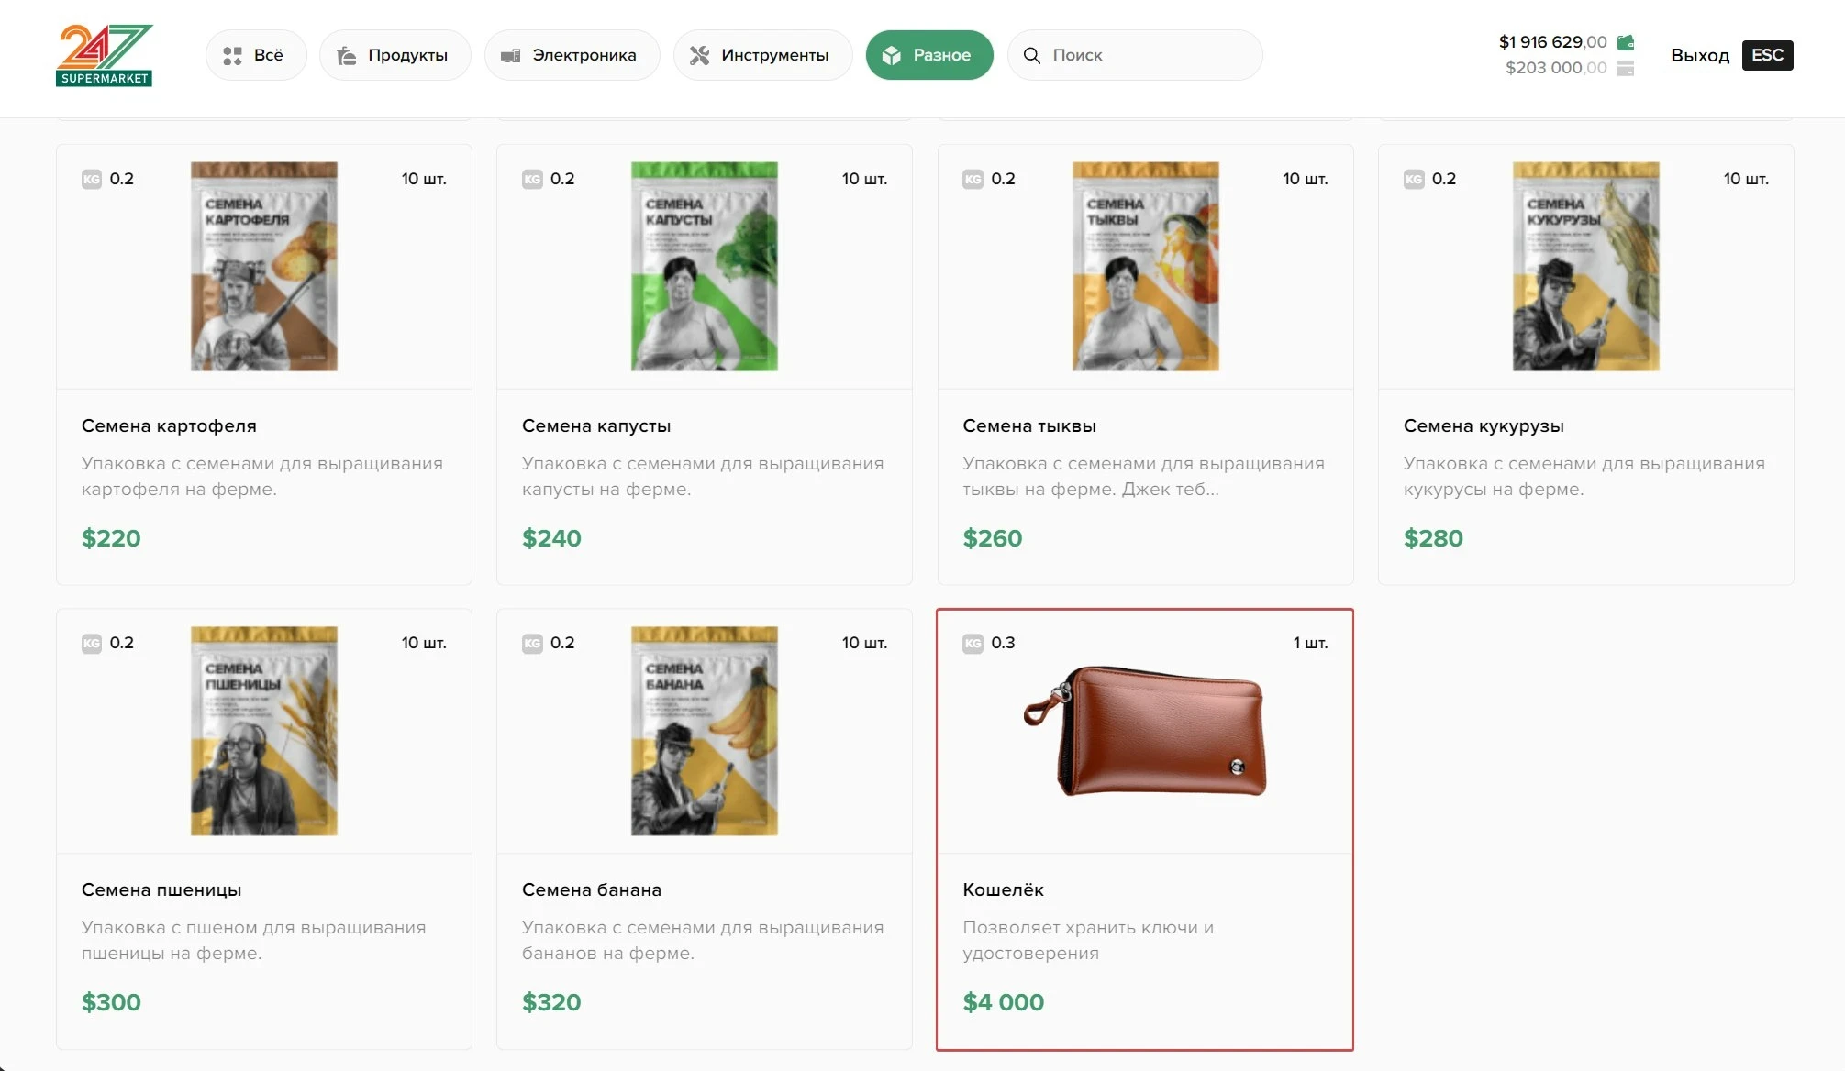Click the Выход exit label
Screen dimensions: 1845x1071
(1699, 56)
